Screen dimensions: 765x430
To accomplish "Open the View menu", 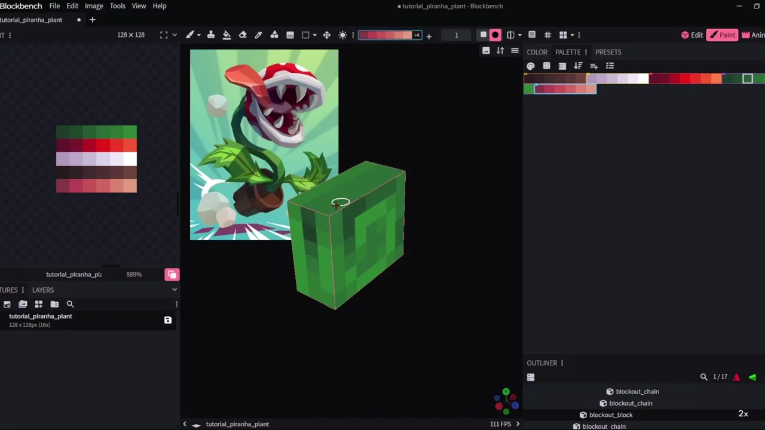I will coord(139,6).
